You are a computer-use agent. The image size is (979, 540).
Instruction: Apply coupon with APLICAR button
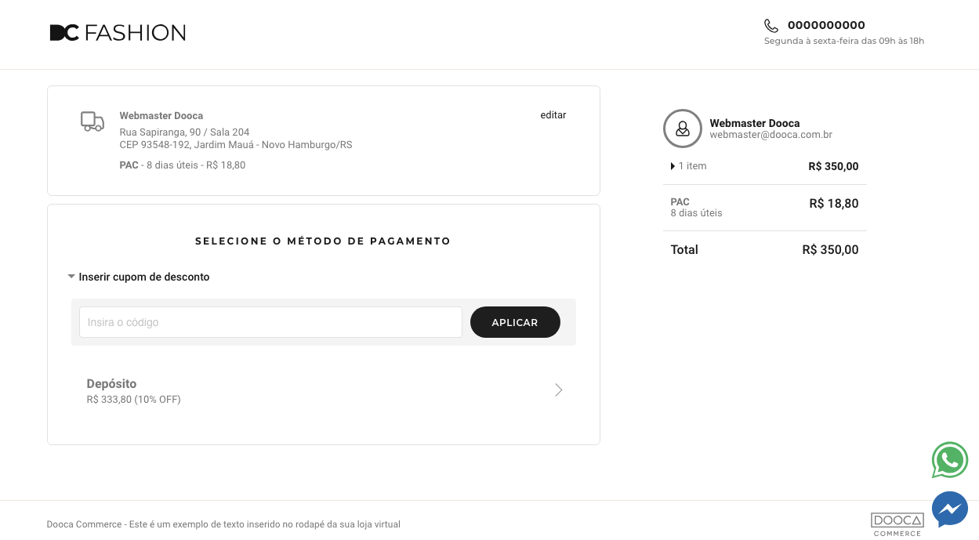pos(515,322)
